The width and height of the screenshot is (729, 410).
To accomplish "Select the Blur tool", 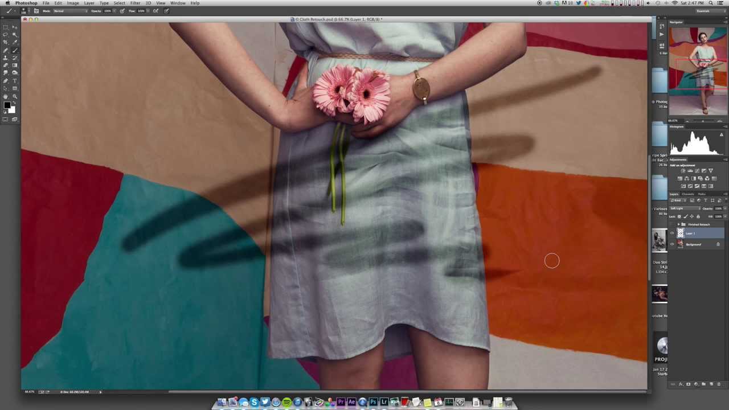I will pyautogui.click(x=6, y=72).
